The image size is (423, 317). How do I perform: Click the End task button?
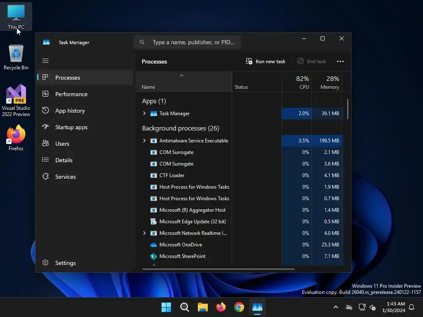click(x=311, y=62)
